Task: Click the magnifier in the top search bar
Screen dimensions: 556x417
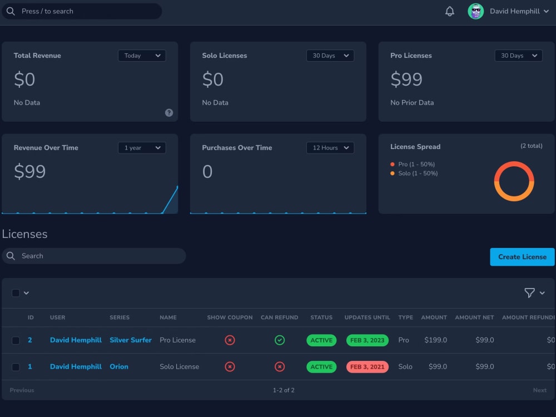Action: (x=11, y=11)
